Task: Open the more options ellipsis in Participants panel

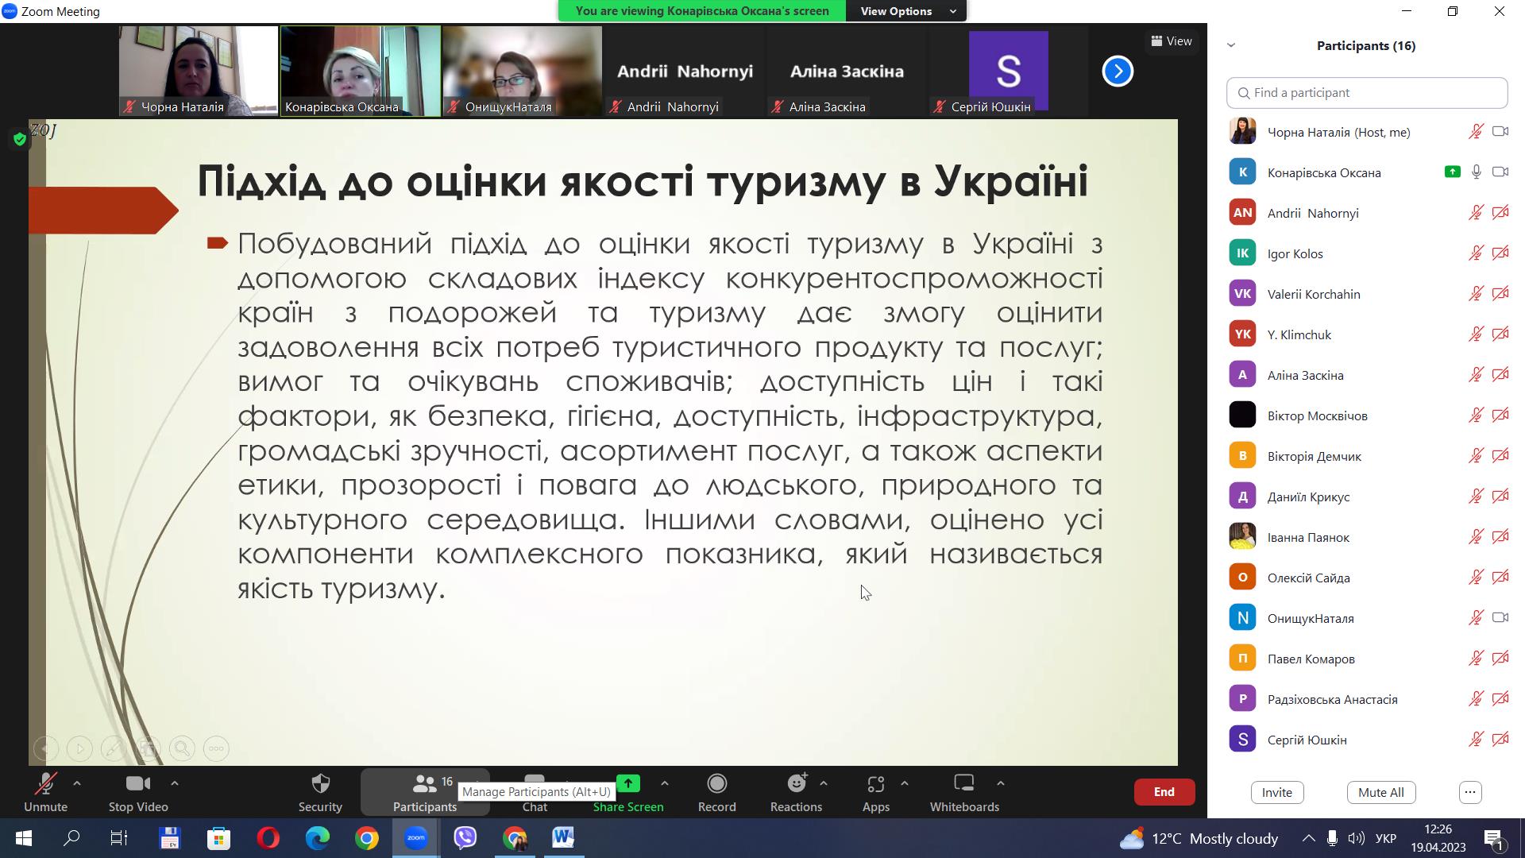Action: point(1470,792)
